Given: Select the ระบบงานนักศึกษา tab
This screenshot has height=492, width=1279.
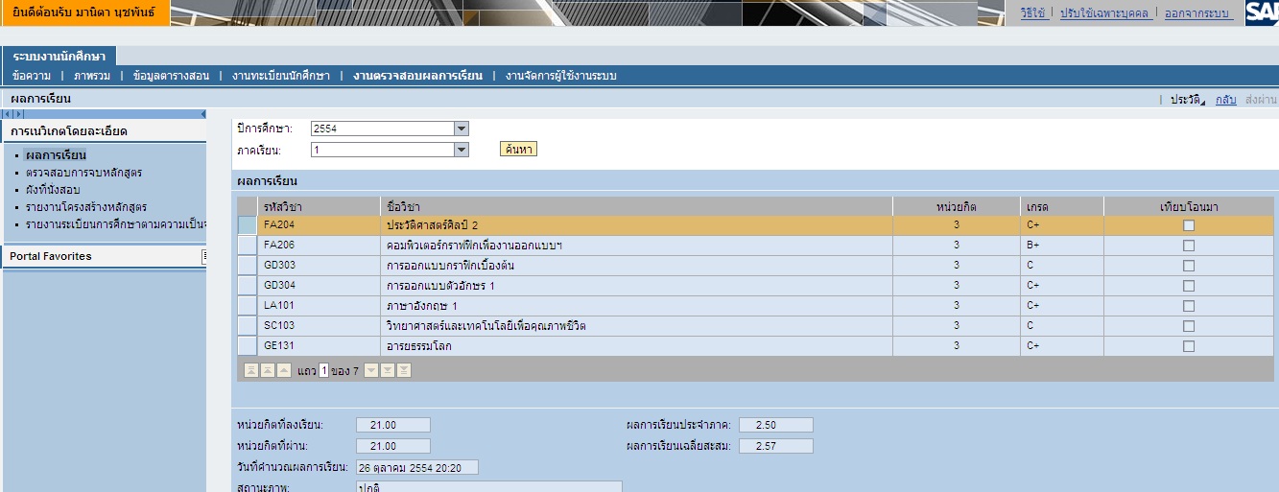Looking at the screenshot, I should click(x=59, y=57).
